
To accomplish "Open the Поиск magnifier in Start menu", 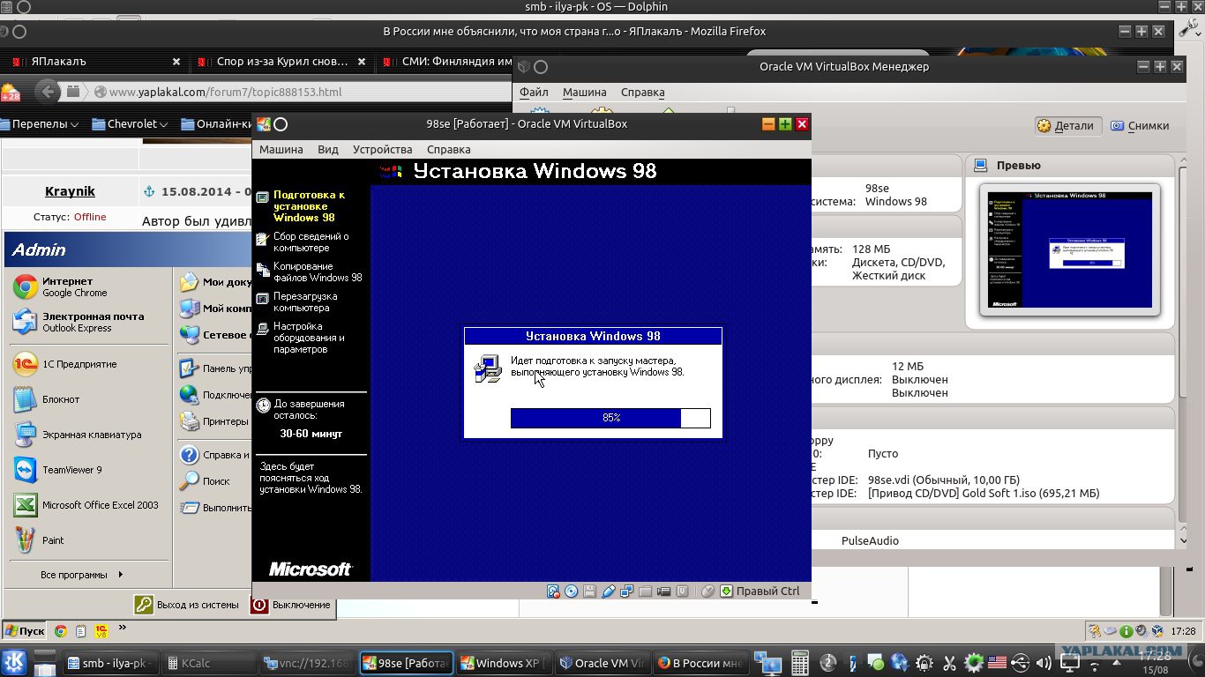I will tap(189, 481).
